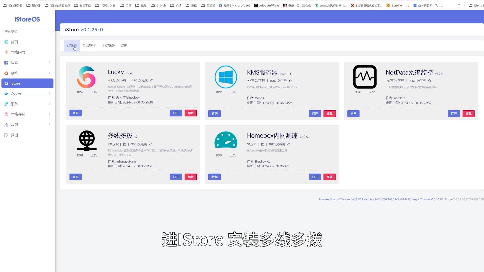The image size is (484, 272).
Task: Uninstall KMS服务器 with 卸载 button
Action: [x=329, y=114]
